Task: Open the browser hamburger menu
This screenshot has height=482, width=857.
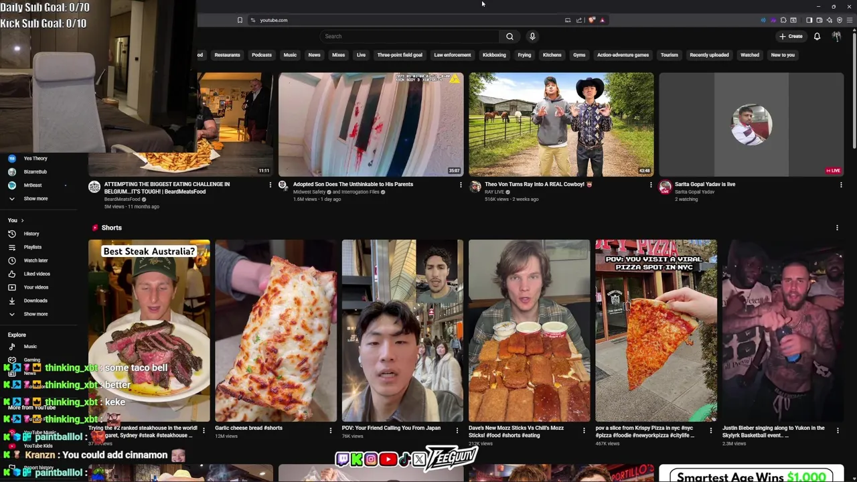Action: (849, 20)
